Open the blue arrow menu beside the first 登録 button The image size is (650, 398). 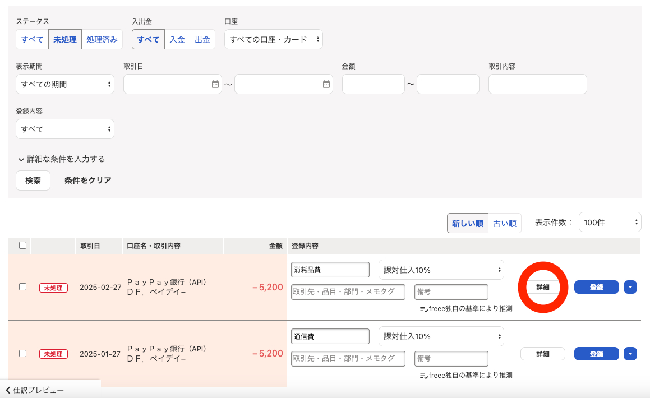(x=629, y=286)
